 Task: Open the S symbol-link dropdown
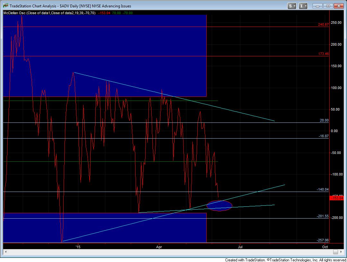pyautogui.click(x=292, y=6)
